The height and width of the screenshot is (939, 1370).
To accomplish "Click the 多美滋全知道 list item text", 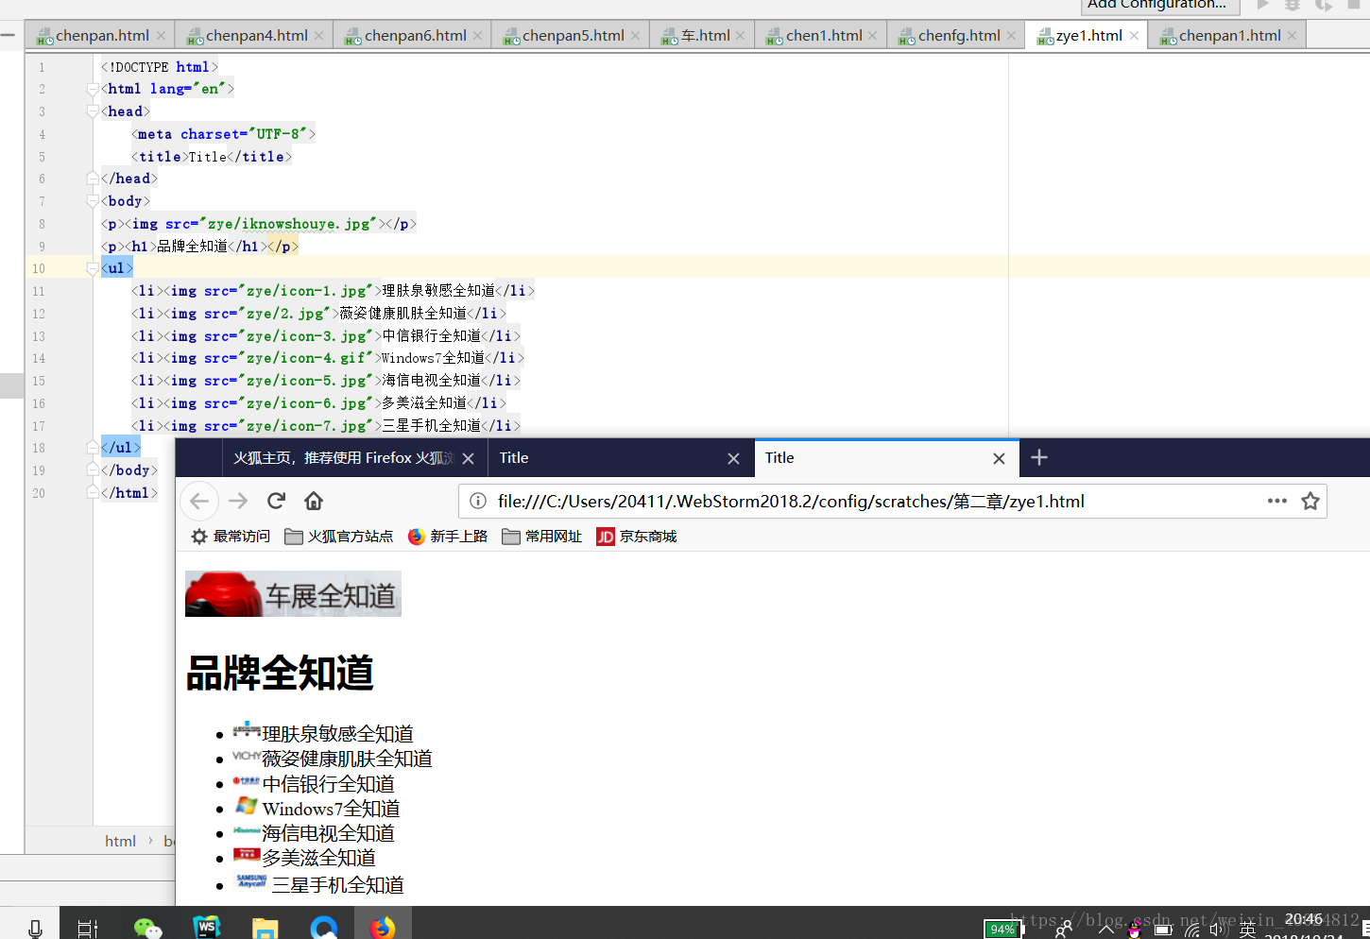I will coord(318,858).
